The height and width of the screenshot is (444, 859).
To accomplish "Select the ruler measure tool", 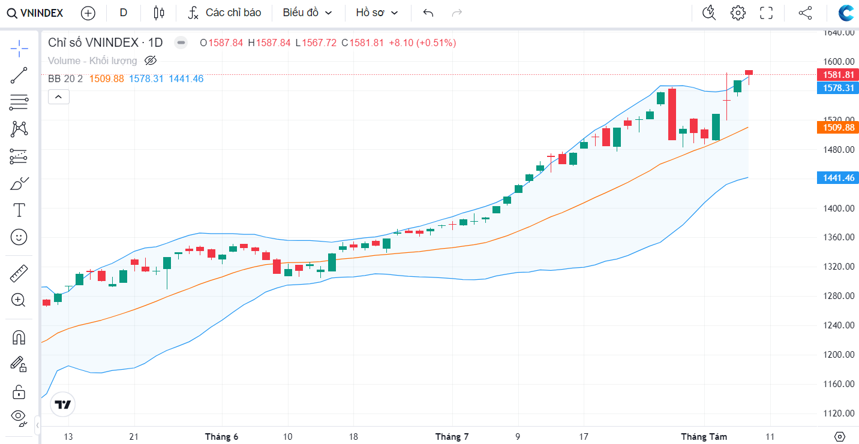I will click(19, 274).
